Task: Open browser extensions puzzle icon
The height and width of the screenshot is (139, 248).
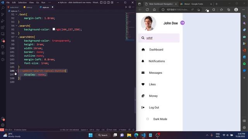Action: pos(214,10)
